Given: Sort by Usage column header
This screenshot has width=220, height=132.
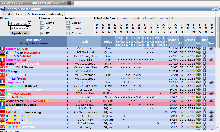Looking at the screenshot, I should tap(172, 40).
